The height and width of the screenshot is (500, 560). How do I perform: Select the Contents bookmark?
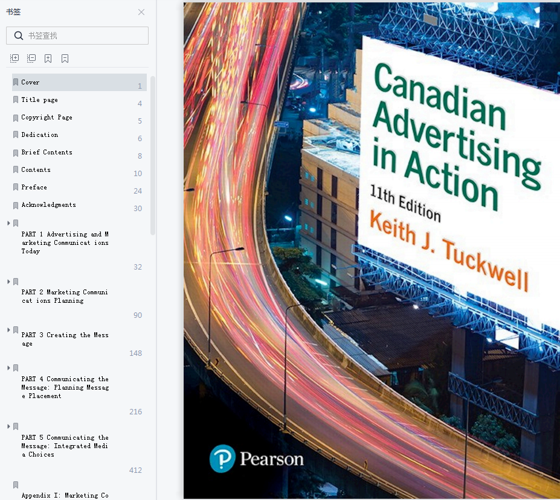click(36, 169)
